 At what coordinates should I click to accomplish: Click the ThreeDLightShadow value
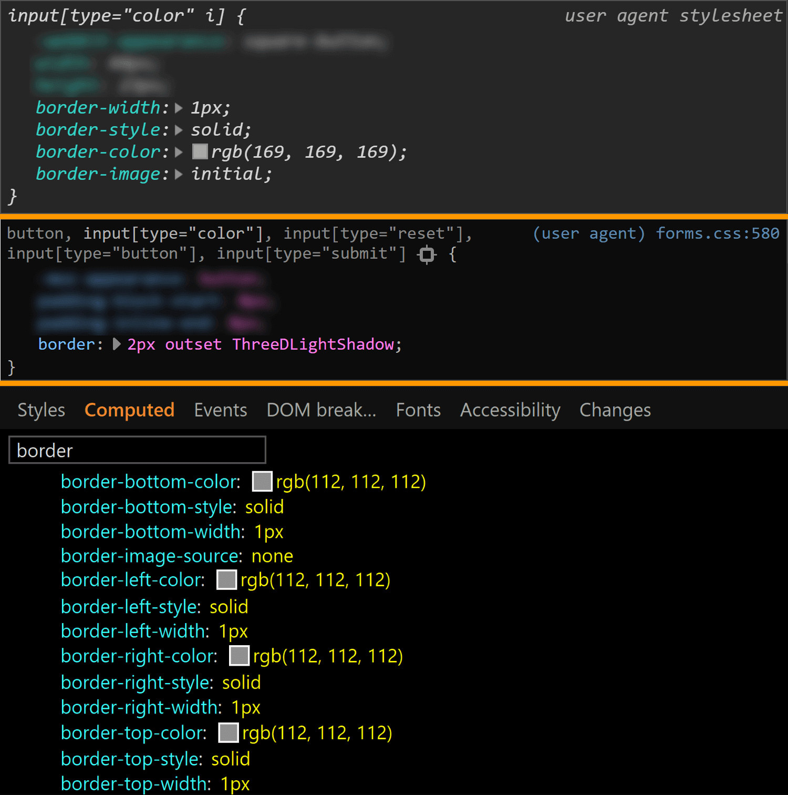click(x=313, y=344)
